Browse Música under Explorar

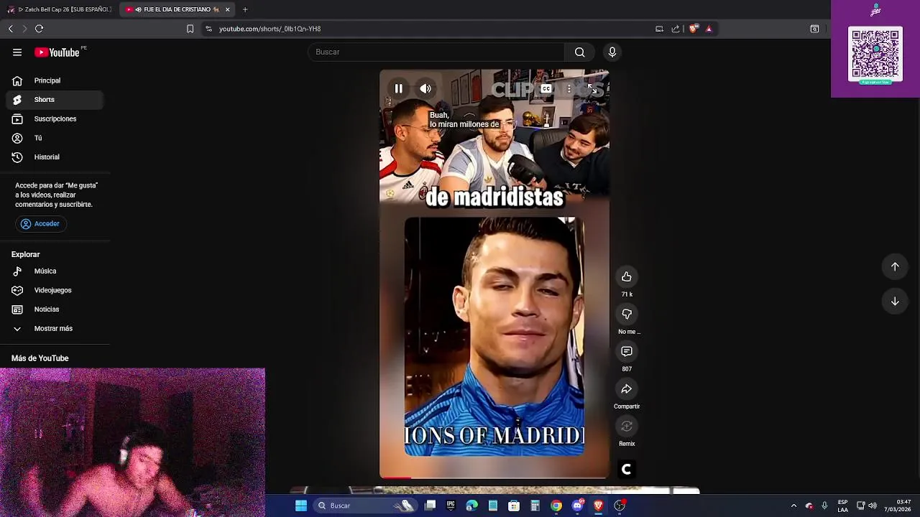tap(55, 271)
